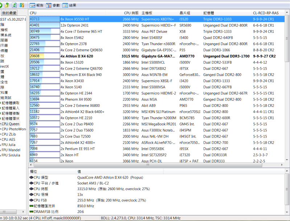Image resolution: width=290 pixels, height=221 pixels.
Task: Click the memory icon beside DRAM:FSB 比例
Action: click(31, 212)
